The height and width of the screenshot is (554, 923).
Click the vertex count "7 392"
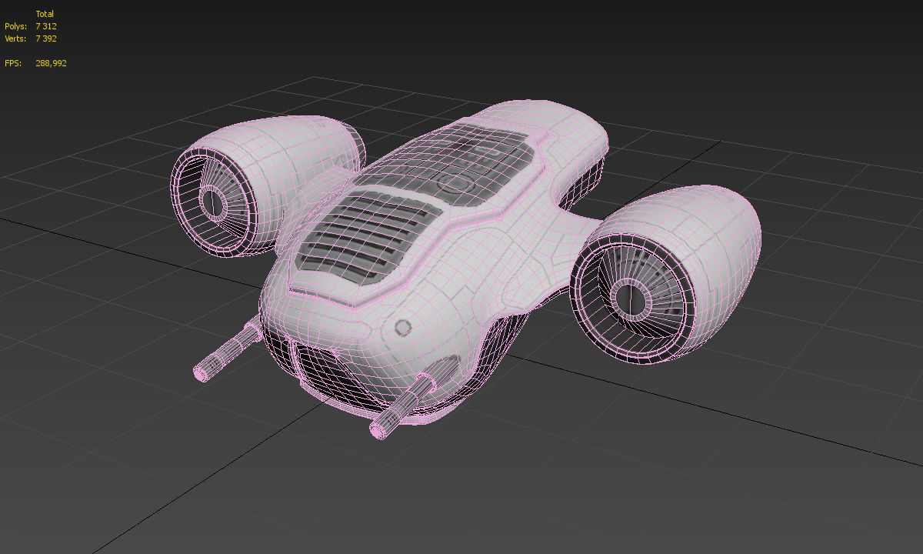(46, 38)
